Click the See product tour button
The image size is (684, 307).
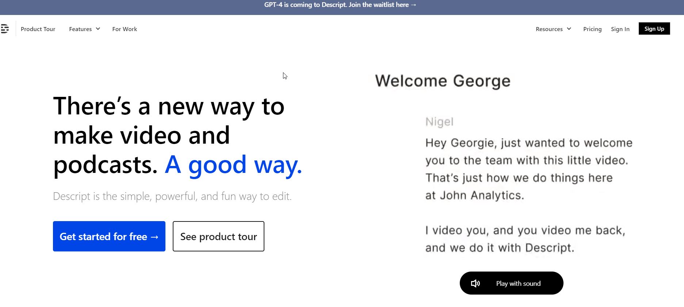pos(218,236)
